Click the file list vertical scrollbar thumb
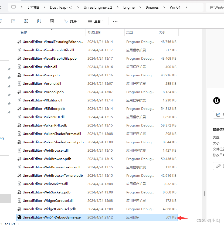This screenshot has width=224, height=225. [204, 194]
